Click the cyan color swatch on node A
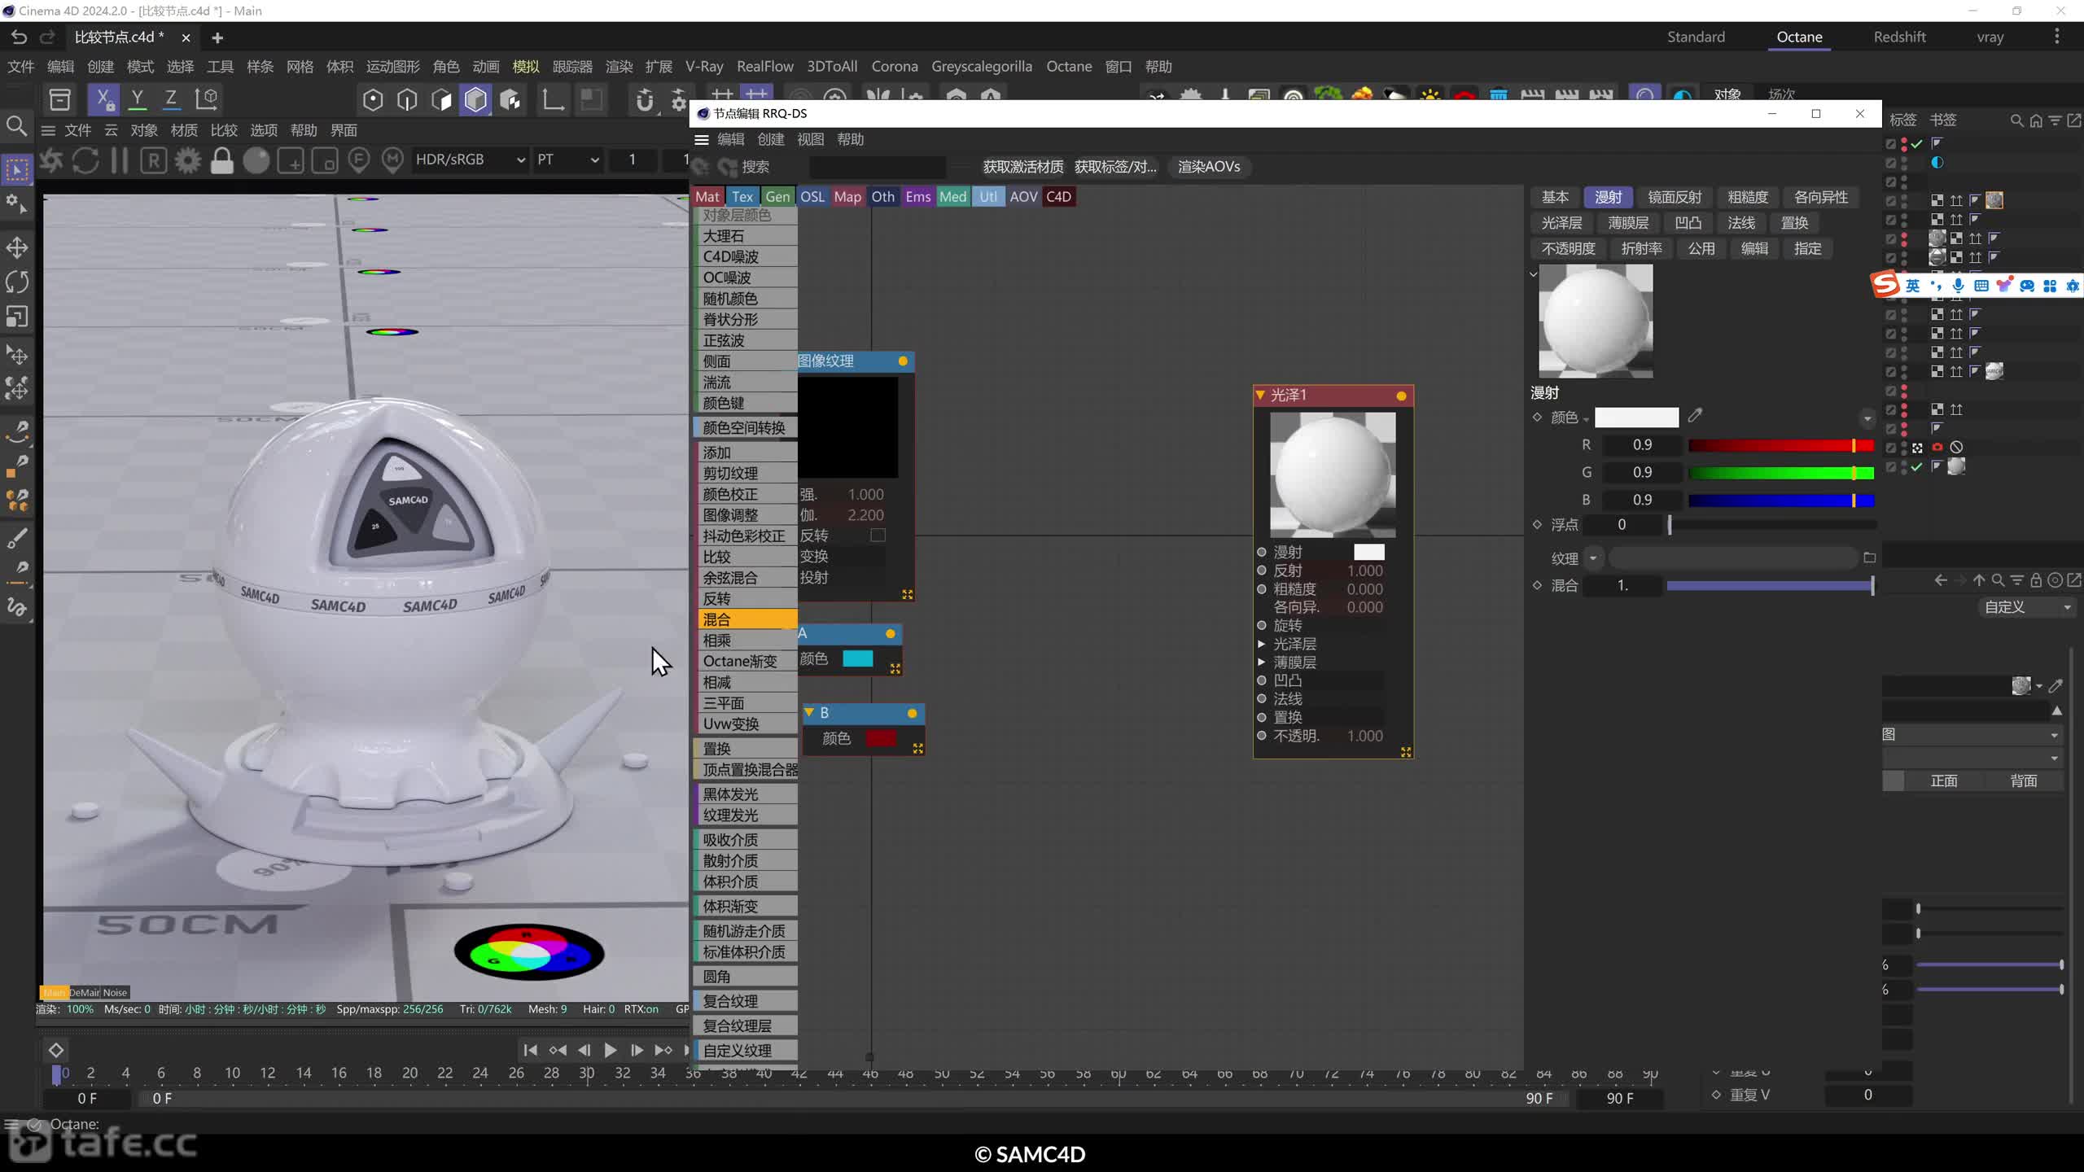The height and width of the screenshot is (1172, 2084). click(857, 658)
